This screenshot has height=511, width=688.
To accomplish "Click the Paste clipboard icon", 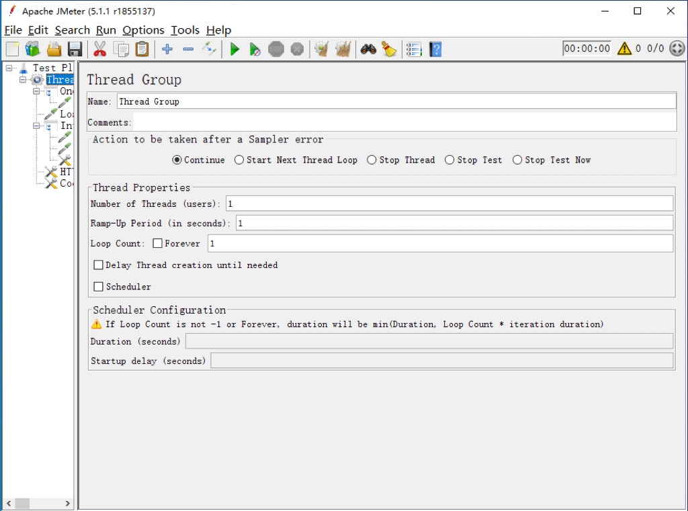I will pyautogui.click(x=142, y=49).
